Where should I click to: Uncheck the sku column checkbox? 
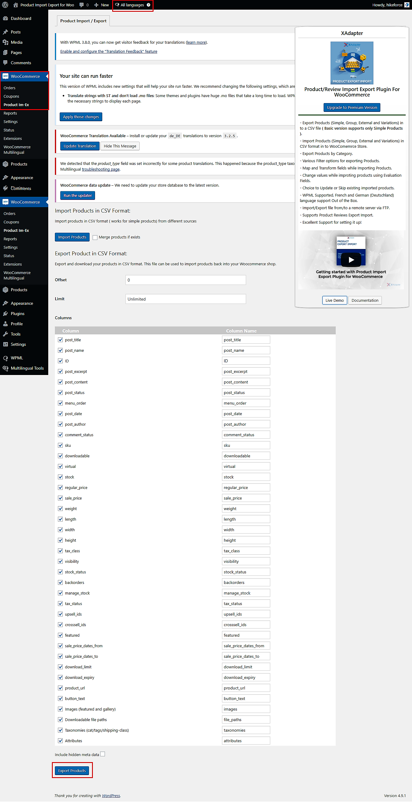(60, 445)
